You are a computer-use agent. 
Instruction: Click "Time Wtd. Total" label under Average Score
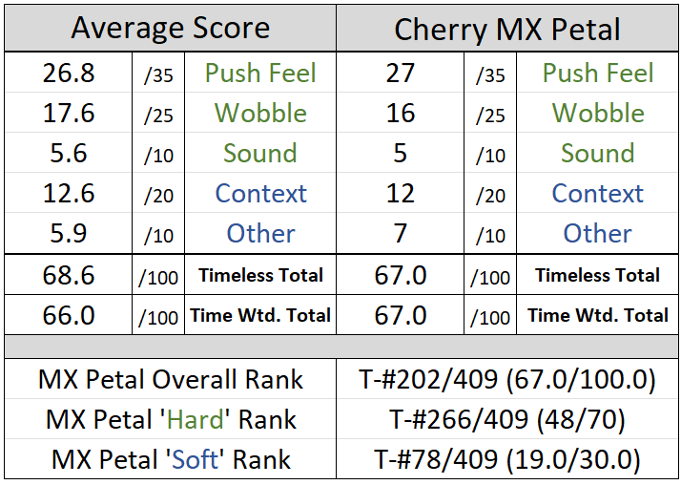click(260, 315)
